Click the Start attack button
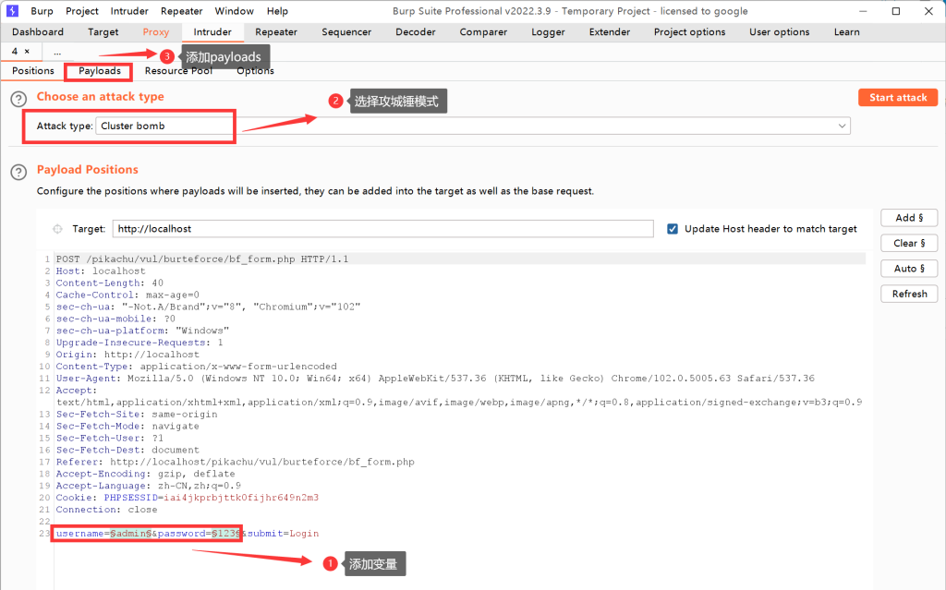This screenshot has height=590, width=946. pos(898,97)
